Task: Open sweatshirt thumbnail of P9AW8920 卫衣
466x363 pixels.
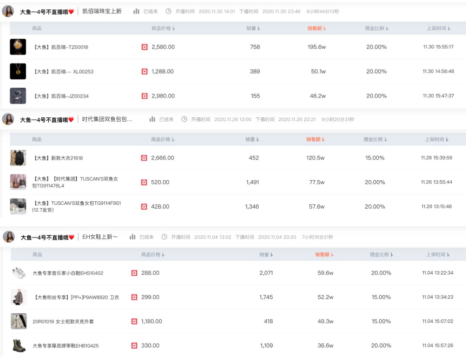Action: tap(19, 297)
